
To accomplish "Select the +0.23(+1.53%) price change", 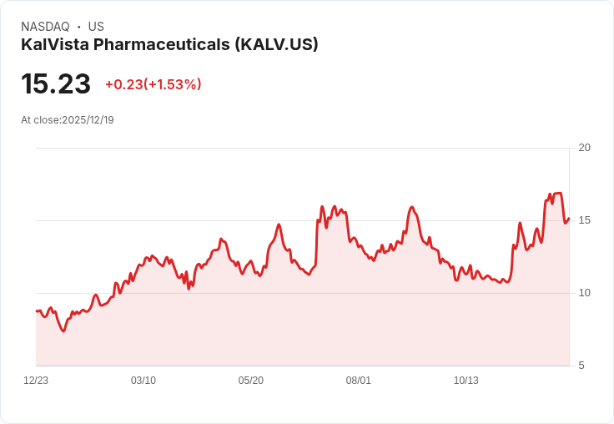I will point(153,84).
